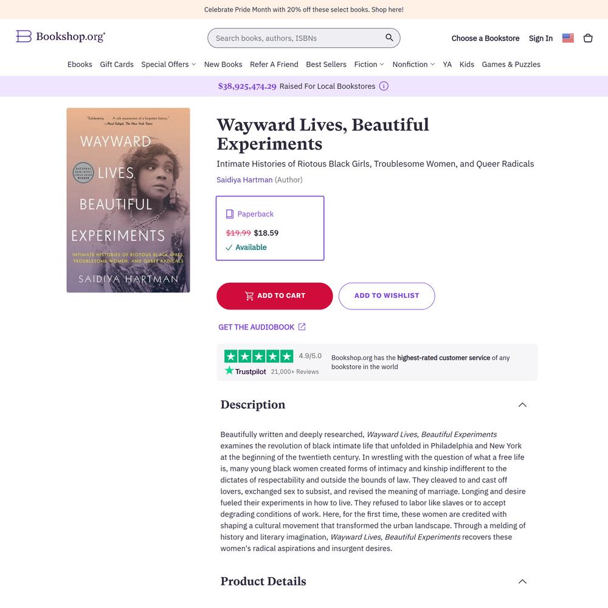Click the search magnifier icon
The width and height of the screenshot is (608, 608).
coord(389,38)
